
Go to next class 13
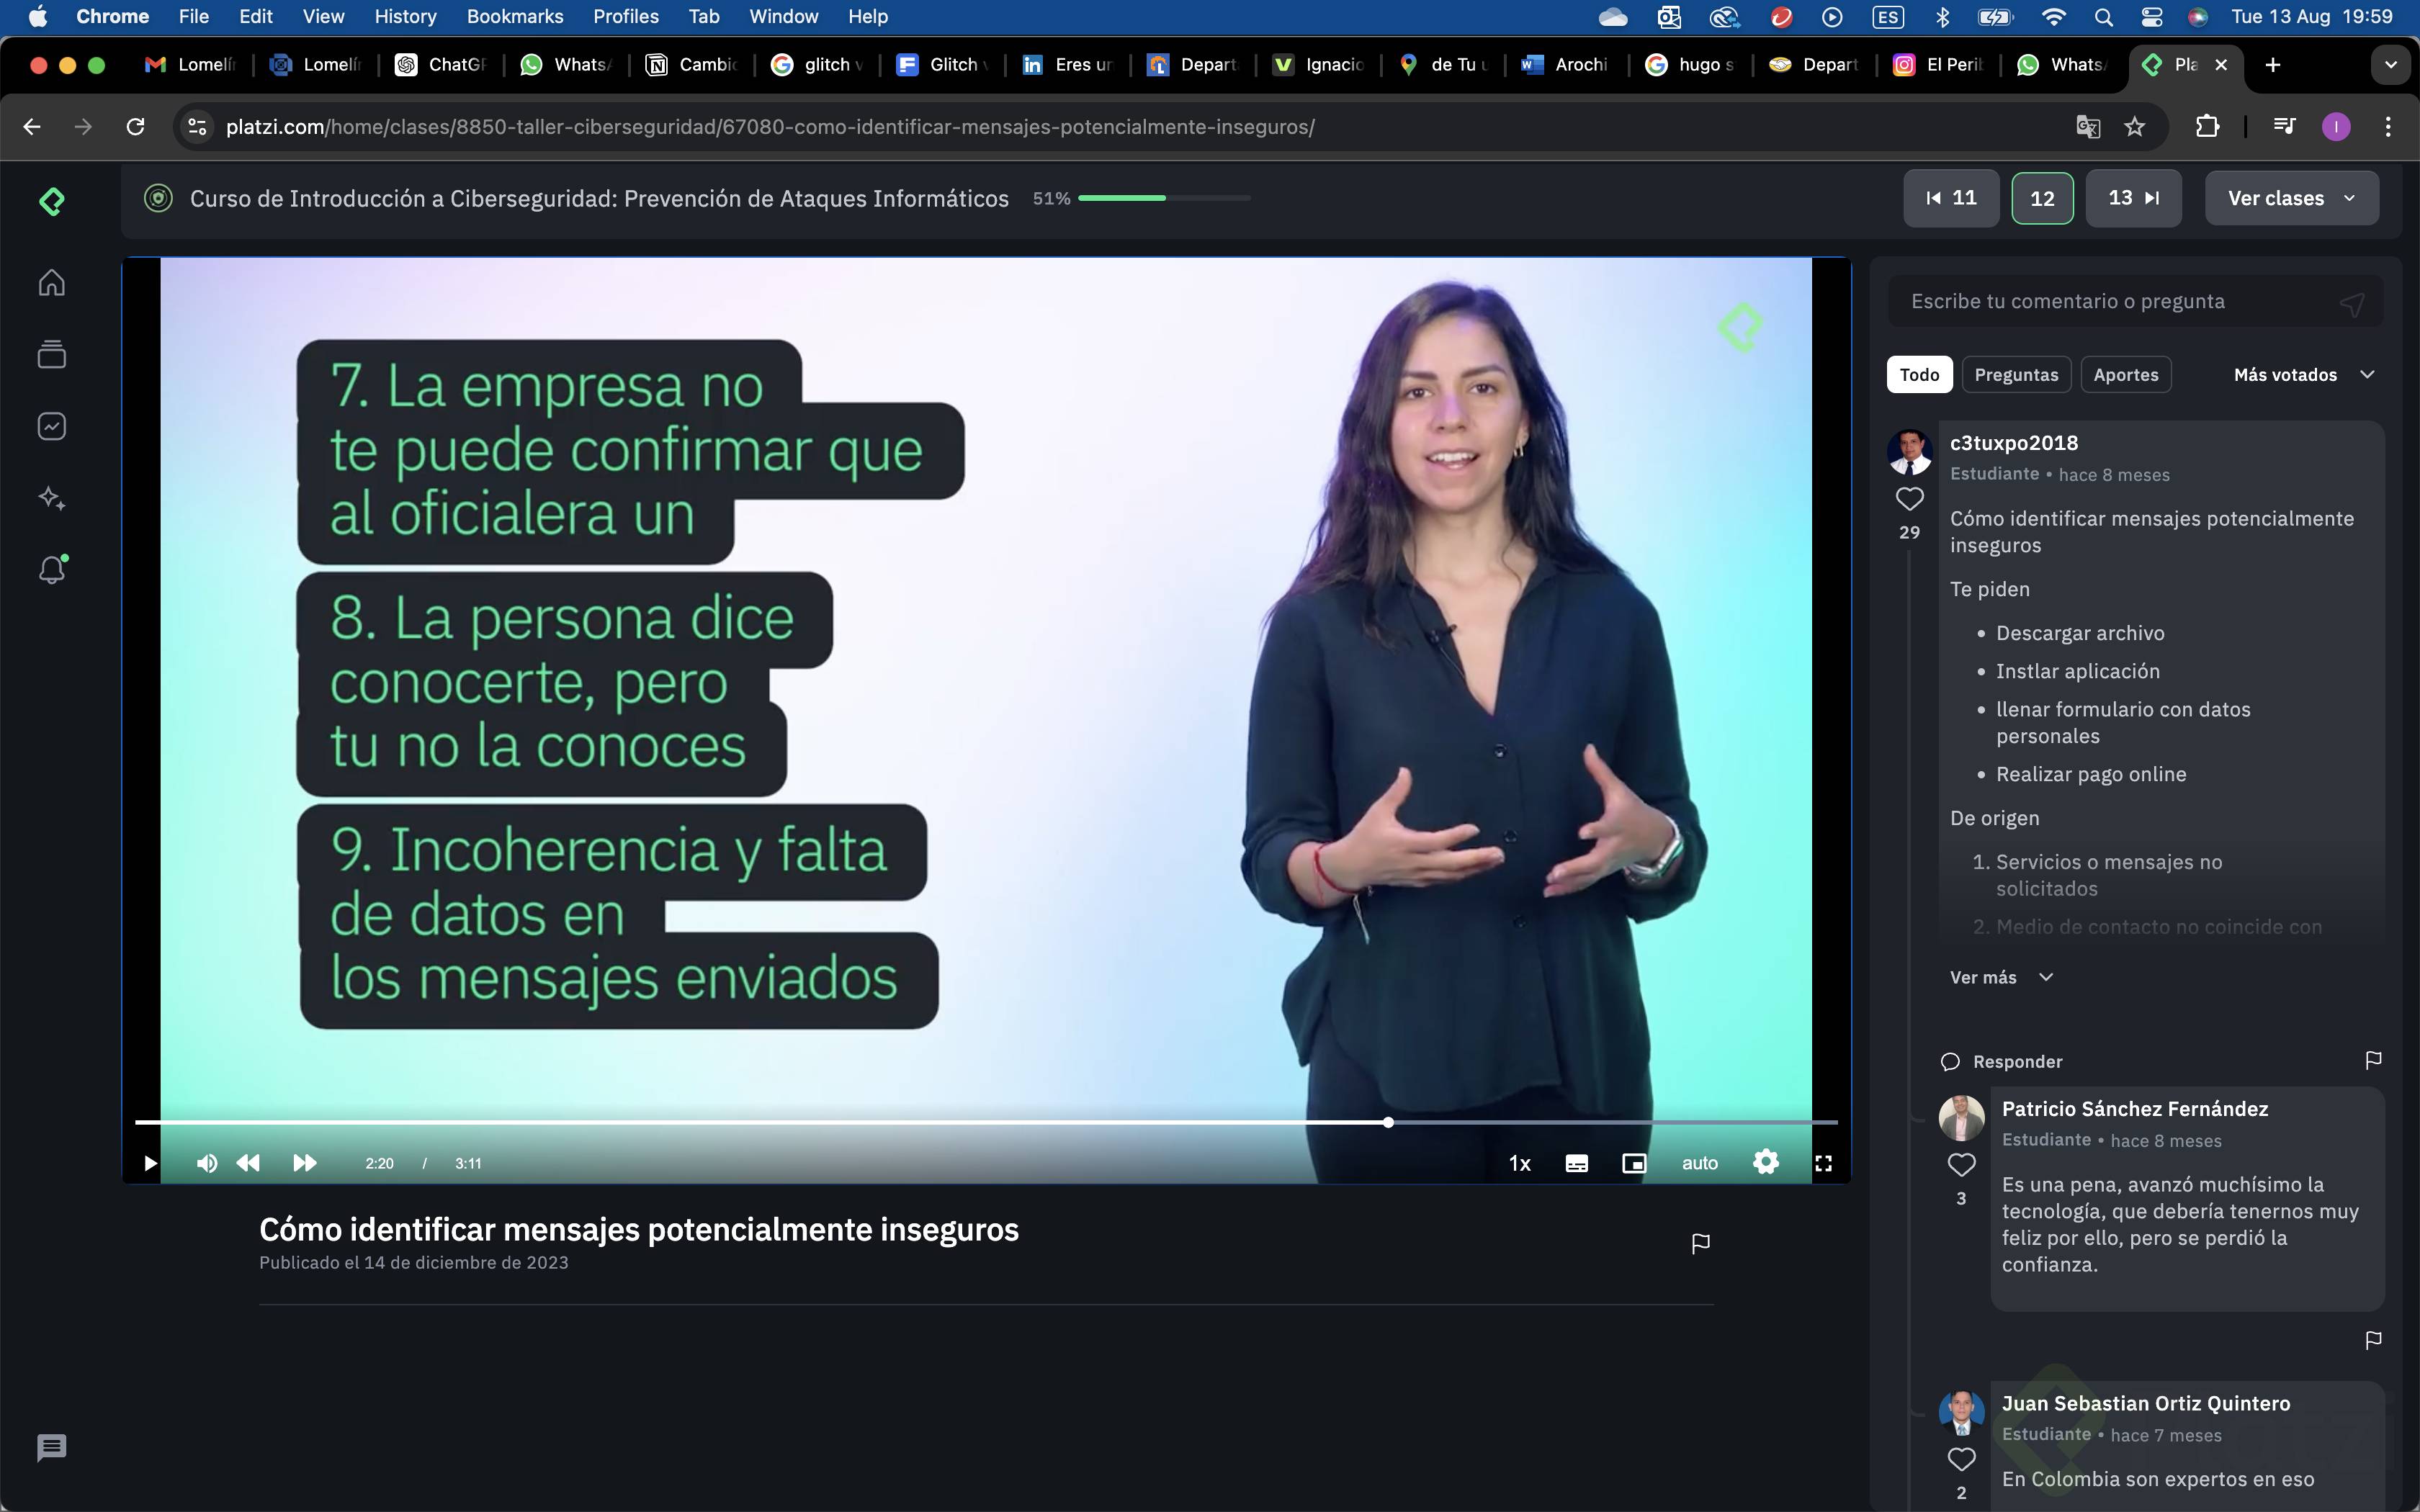2133,198
